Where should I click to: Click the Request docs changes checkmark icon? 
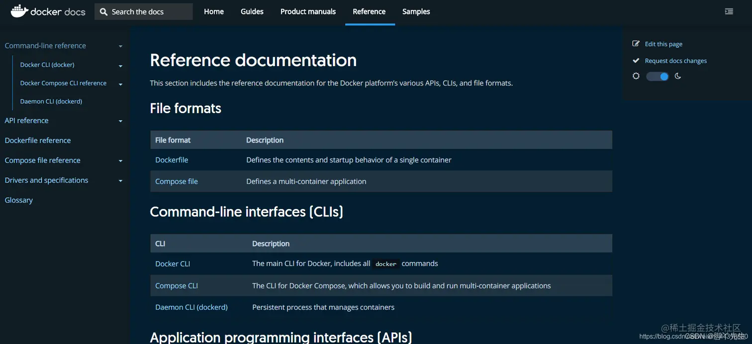636,61
